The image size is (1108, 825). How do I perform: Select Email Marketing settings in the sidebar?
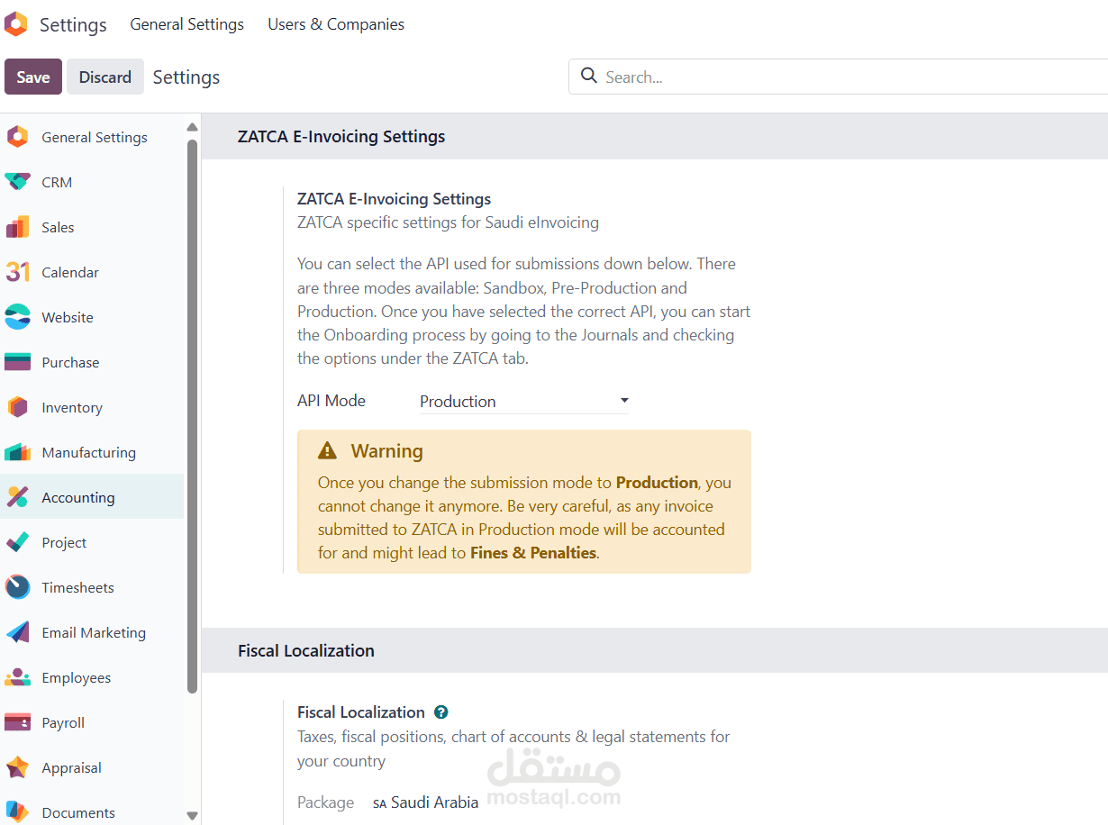tap(92, 632)
